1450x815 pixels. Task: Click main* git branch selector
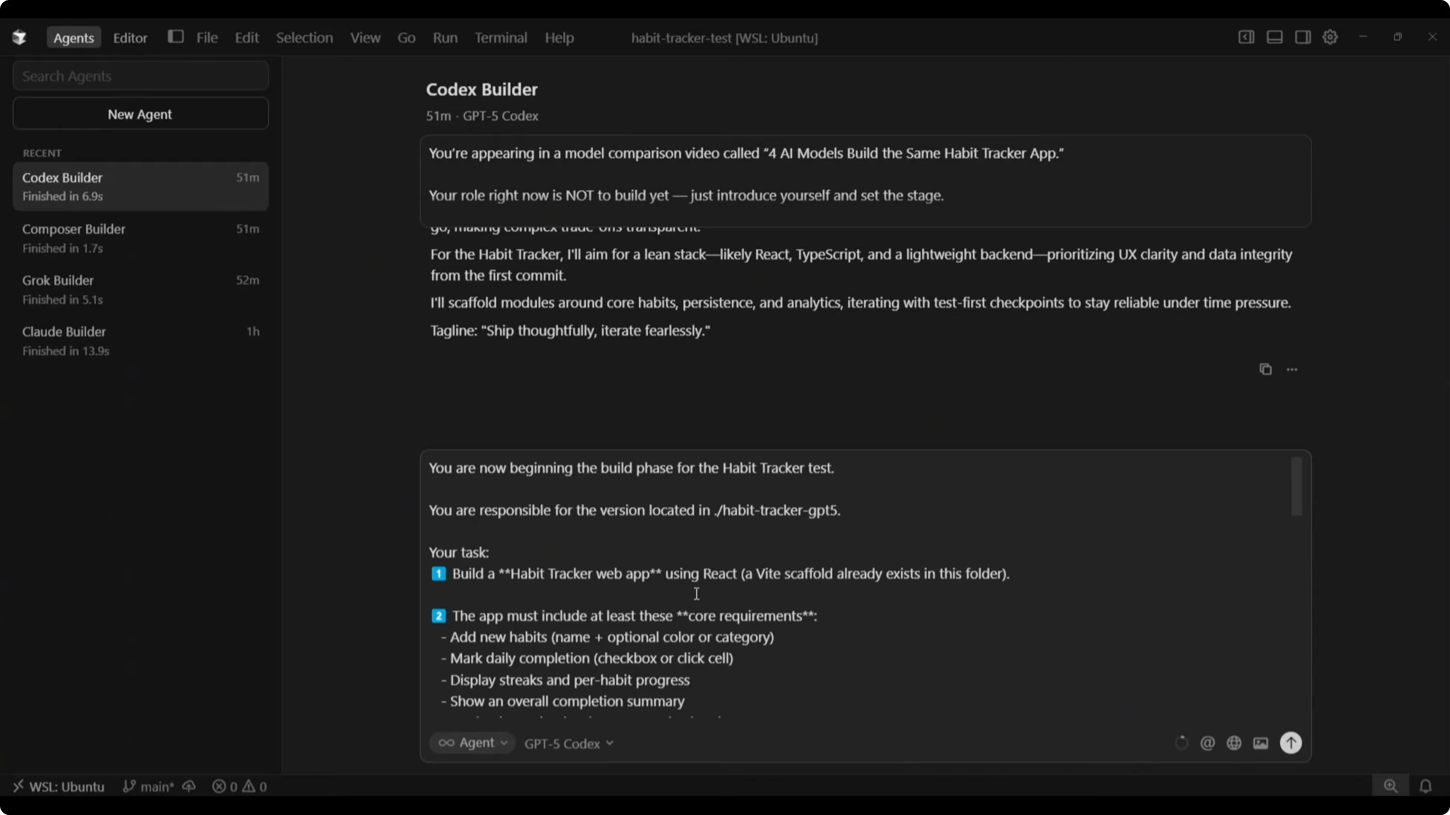pyautogui.click(x=150, y=786)
